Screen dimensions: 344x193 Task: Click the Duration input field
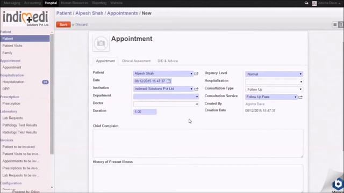145,112
